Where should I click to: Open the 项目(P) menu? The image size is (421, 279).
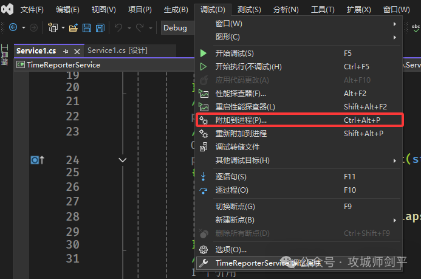[x=140, y=10]
